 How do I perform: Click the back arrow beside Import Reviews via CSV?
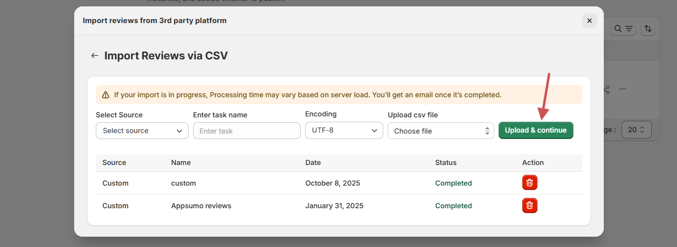tap(95, 56)
